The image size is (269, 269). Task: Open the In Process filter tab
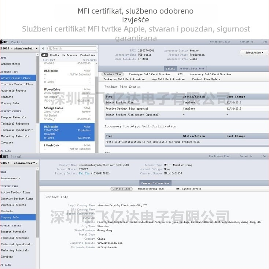(70, 55)
